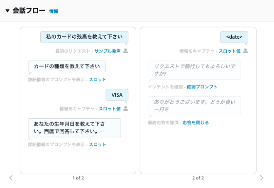The height and width of the screenshot is (188, 274).
Task: Select the カードの種類を教えて下さい bubble
Action: pos(67,66)
